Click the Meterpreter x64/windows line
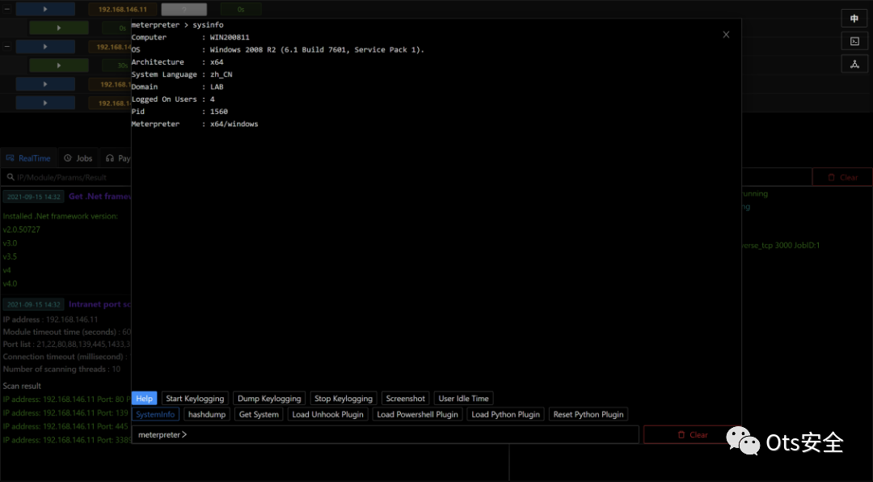This screenshot has width=873, height=482. point(195,124)
